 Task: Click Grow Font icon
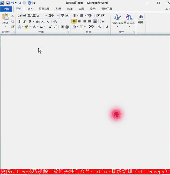(x=50, y=27)
